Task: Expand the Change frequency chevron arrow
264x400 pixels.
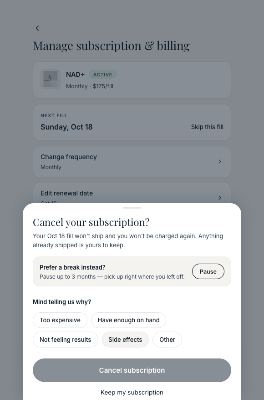Action: (220, 162)
